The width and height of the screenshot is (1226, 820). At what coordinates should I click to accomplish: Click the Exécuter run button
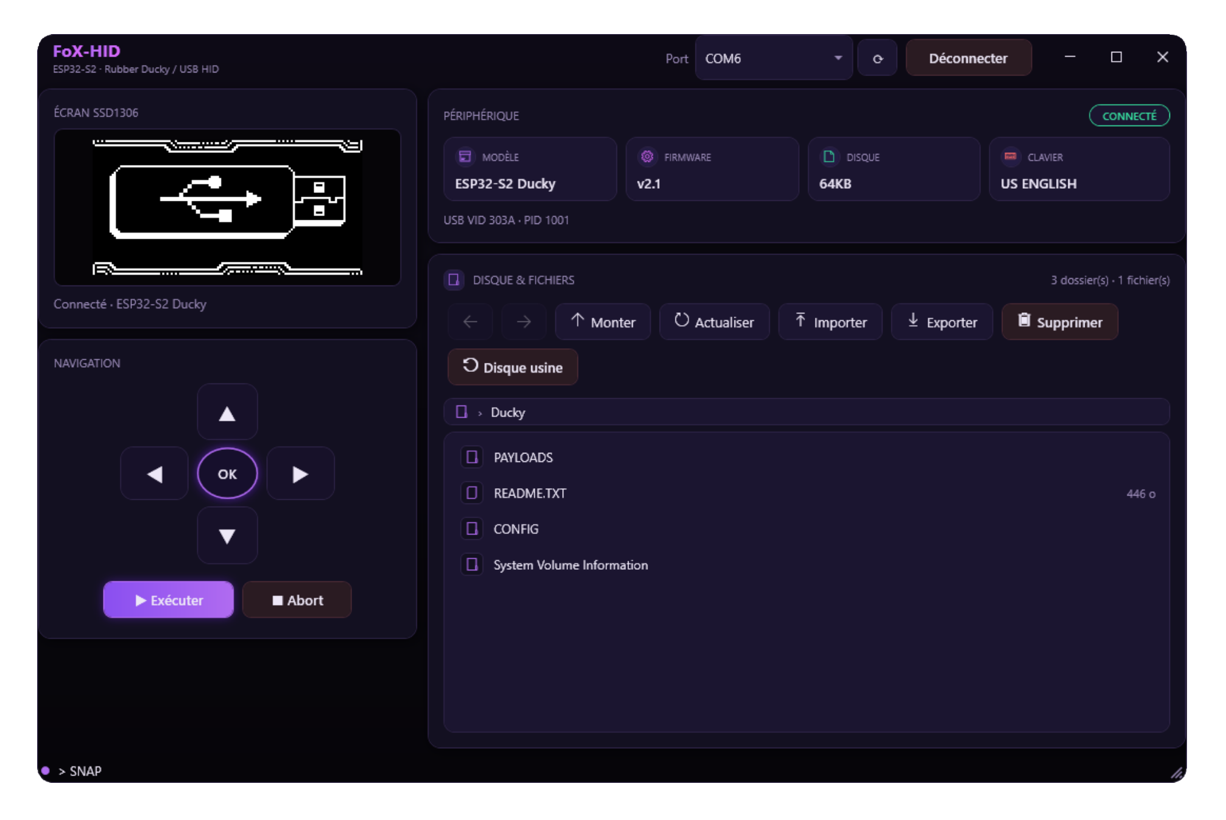tap(169, 600)
